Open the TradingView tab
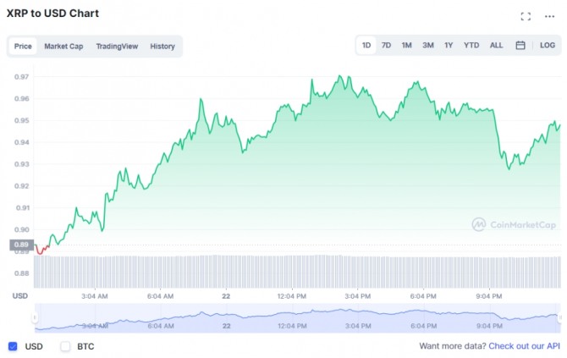 coord(117,47)
